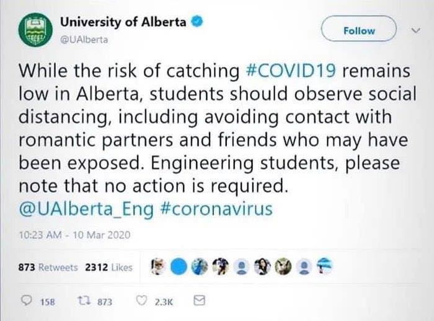Open the #coronavirus hashtag link
The height and width of the screenshot is (321, 434).
(x=216, y=209)
